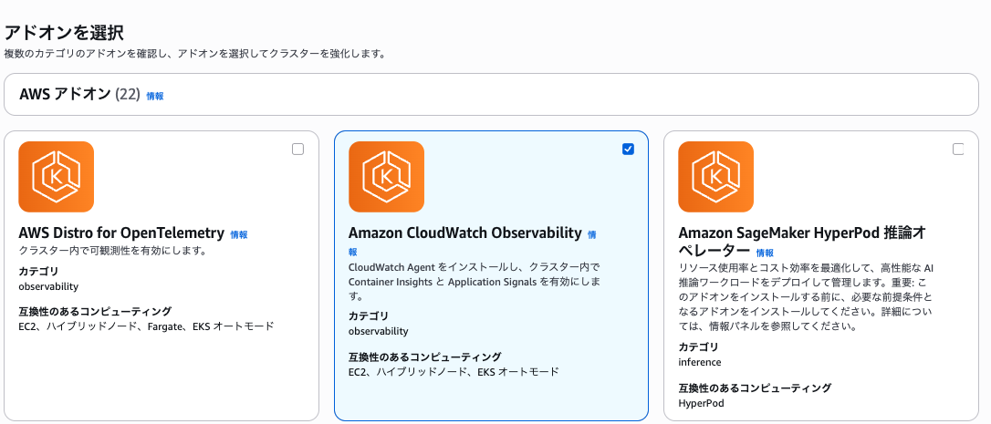Viewport: 991px width, 424px height.
Task: Click the Amazon SageMaker HyperPod 推論オペレーター title
Action: [802, 242]
